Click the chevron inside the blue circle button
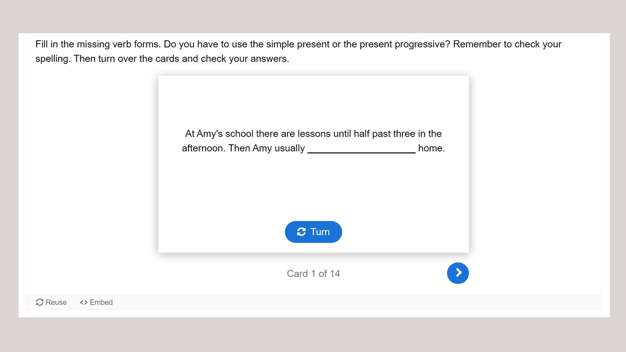 click(x=459, y=273)
